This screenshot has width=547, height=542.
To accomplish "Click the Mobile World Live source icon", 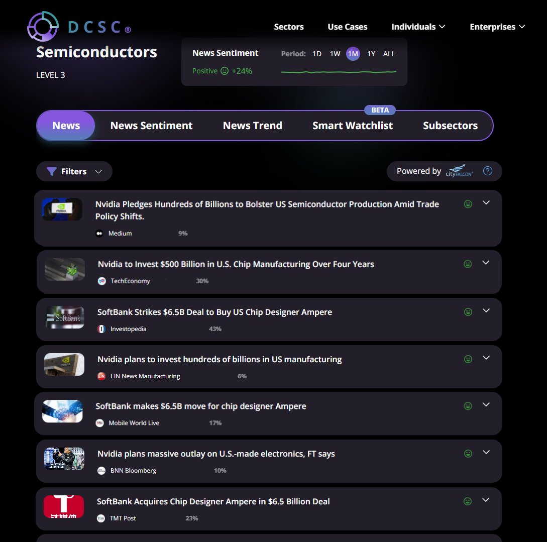I will pos(100,423).
